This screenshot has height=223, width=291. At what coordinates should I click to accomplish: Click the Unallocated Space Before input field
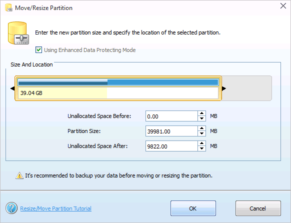tap(171, 116)
